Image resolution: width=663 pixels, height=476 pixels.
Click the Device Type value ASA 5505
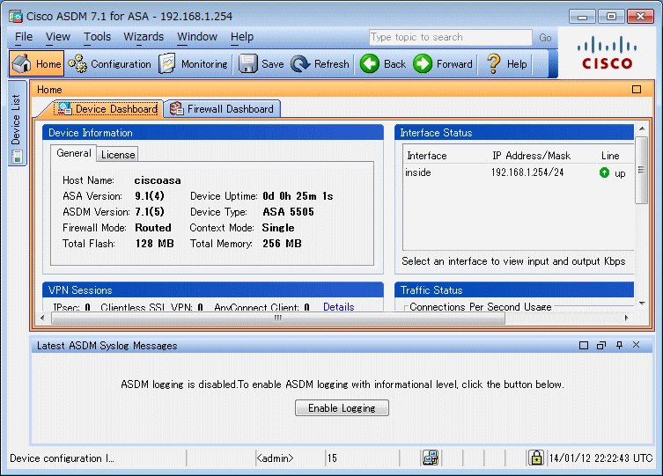coord(289,212)
